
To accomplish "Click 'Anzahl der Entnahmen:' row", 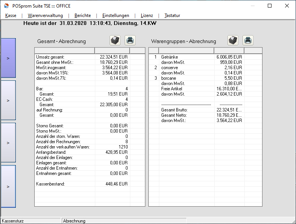I will [90, 168].
